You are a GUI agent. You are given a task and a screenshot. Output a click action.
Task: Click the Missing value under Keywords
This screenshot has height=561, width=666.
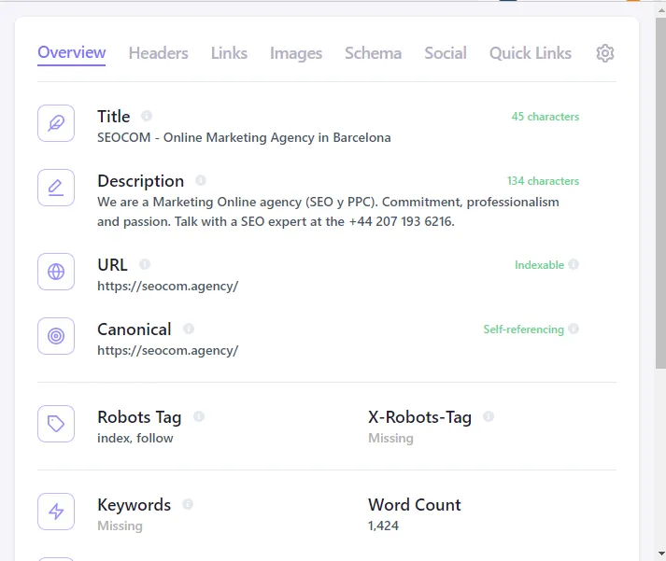(120, 526)
